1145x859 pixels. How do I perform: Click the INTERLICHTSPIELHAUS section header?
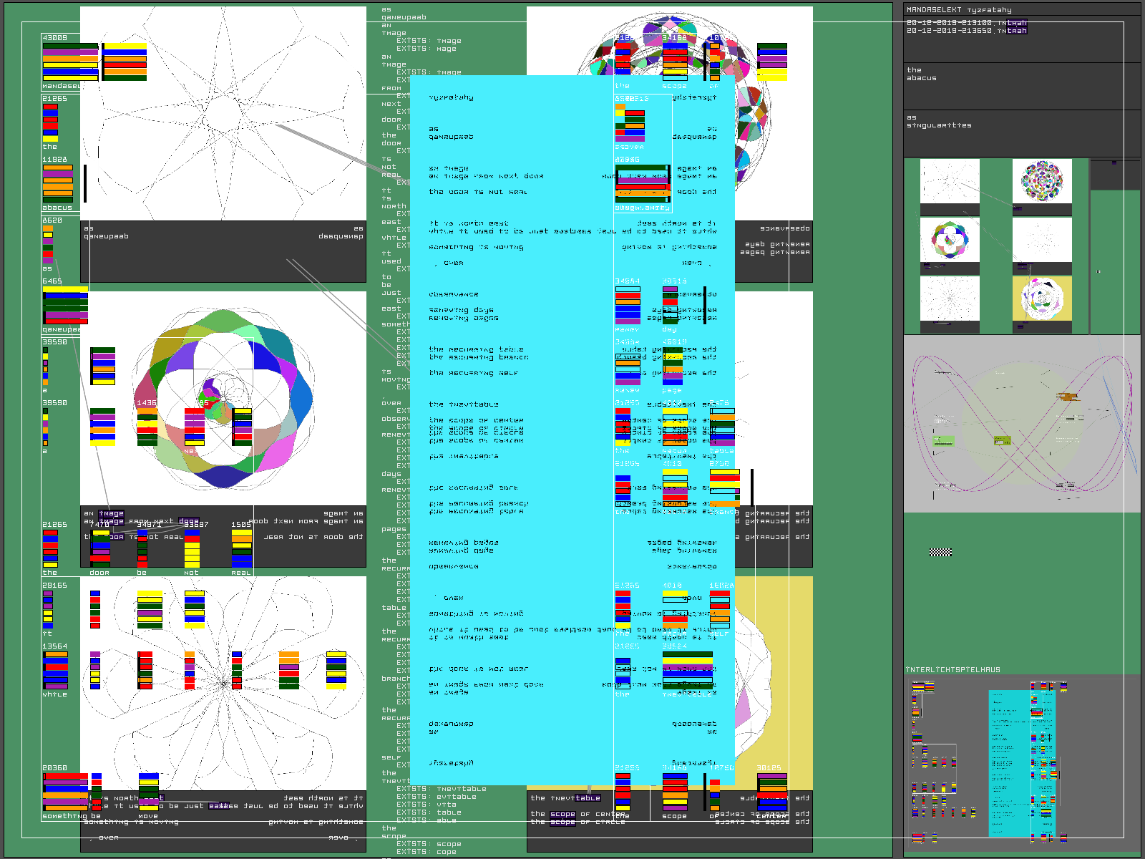point(952,670)
